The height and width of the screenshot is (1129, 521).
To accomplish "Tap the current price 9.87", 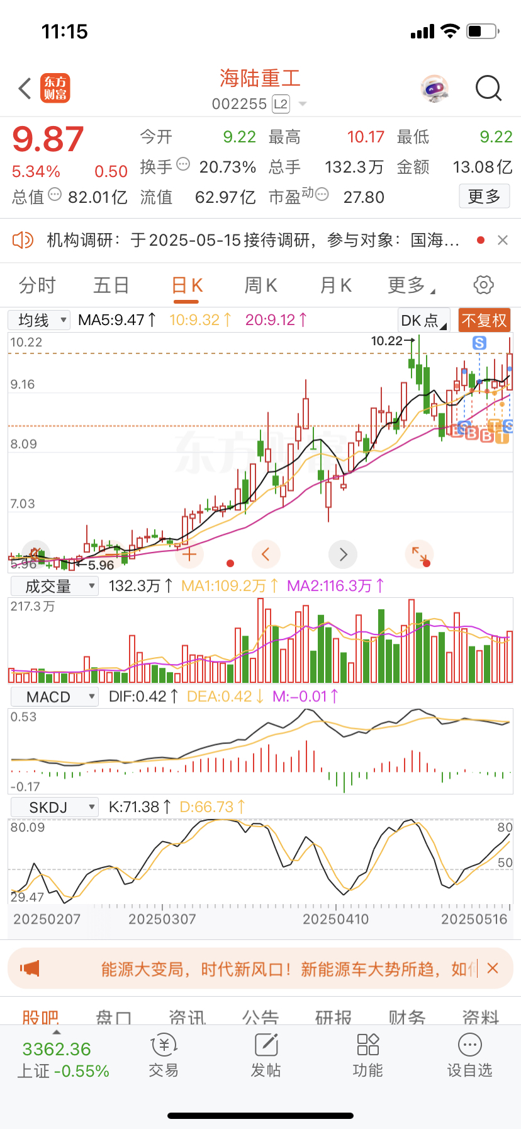I will (x=48, y=139).
